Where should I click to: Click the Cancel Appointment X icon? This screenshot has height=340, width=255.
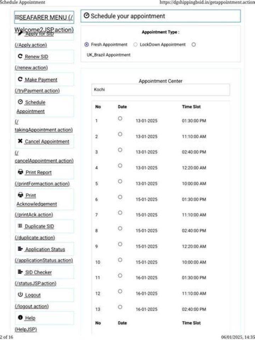coord(20,141)
